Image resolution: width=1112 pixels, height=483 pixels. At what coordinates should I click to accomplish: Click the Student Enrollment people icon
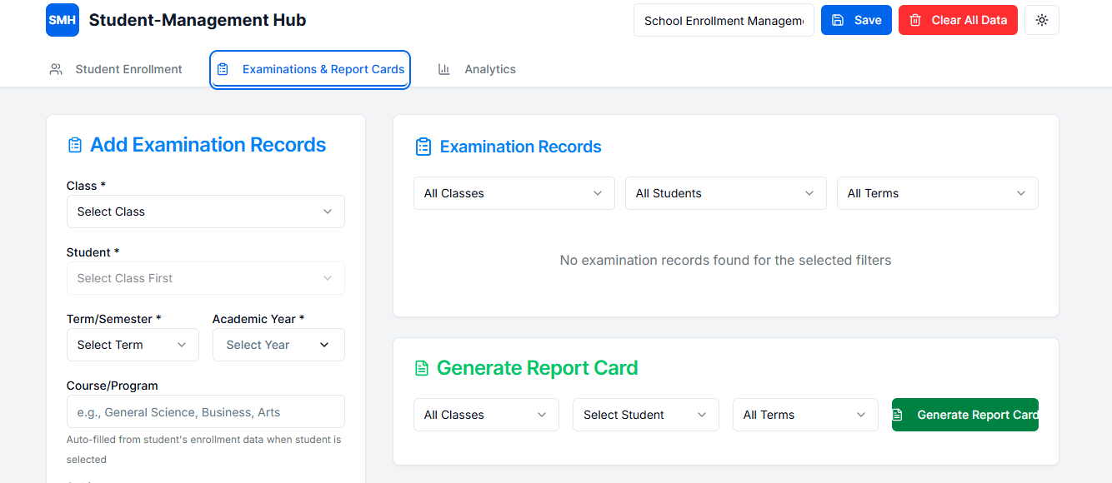click(x=56, y=69)
